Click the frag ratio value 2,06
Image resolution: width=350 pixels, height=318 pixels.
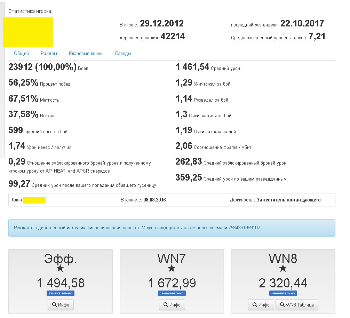tap(184, 146)
